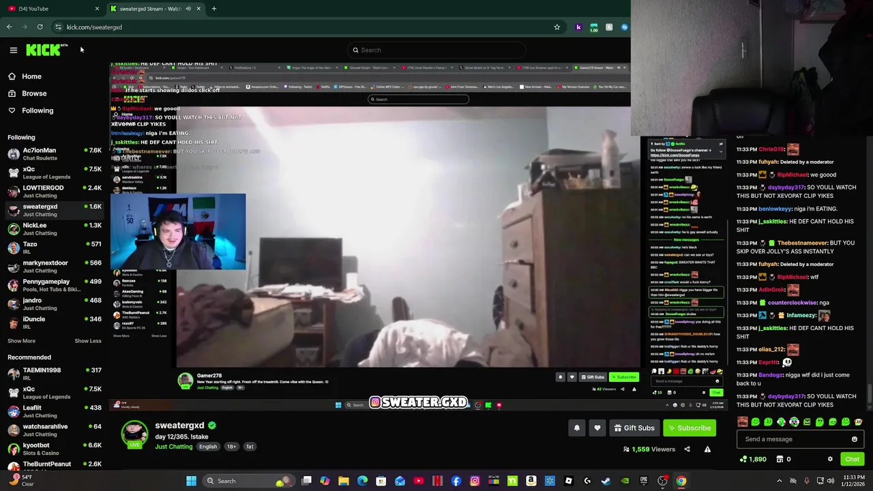Open the chat shop icon
Image resolution: width=873 pixels, height=491 pixels.
(x=780, y=460)
